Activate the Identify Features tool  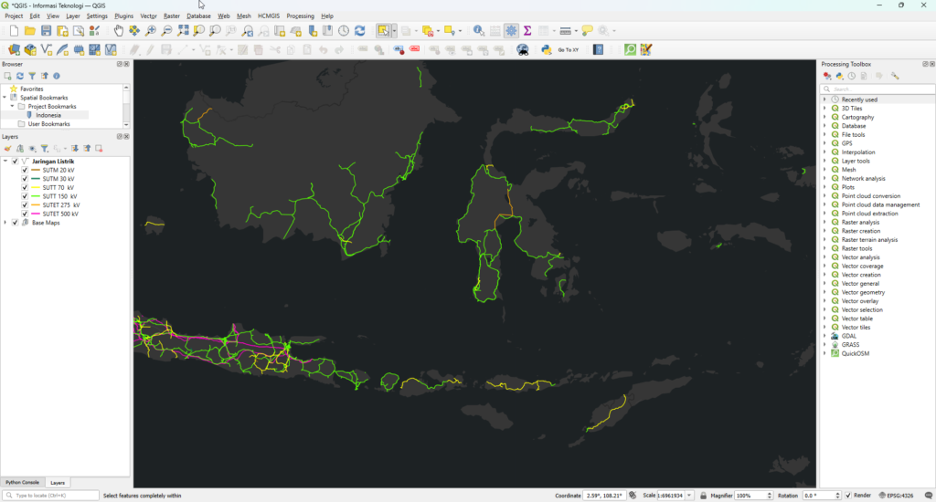[478, 31]
